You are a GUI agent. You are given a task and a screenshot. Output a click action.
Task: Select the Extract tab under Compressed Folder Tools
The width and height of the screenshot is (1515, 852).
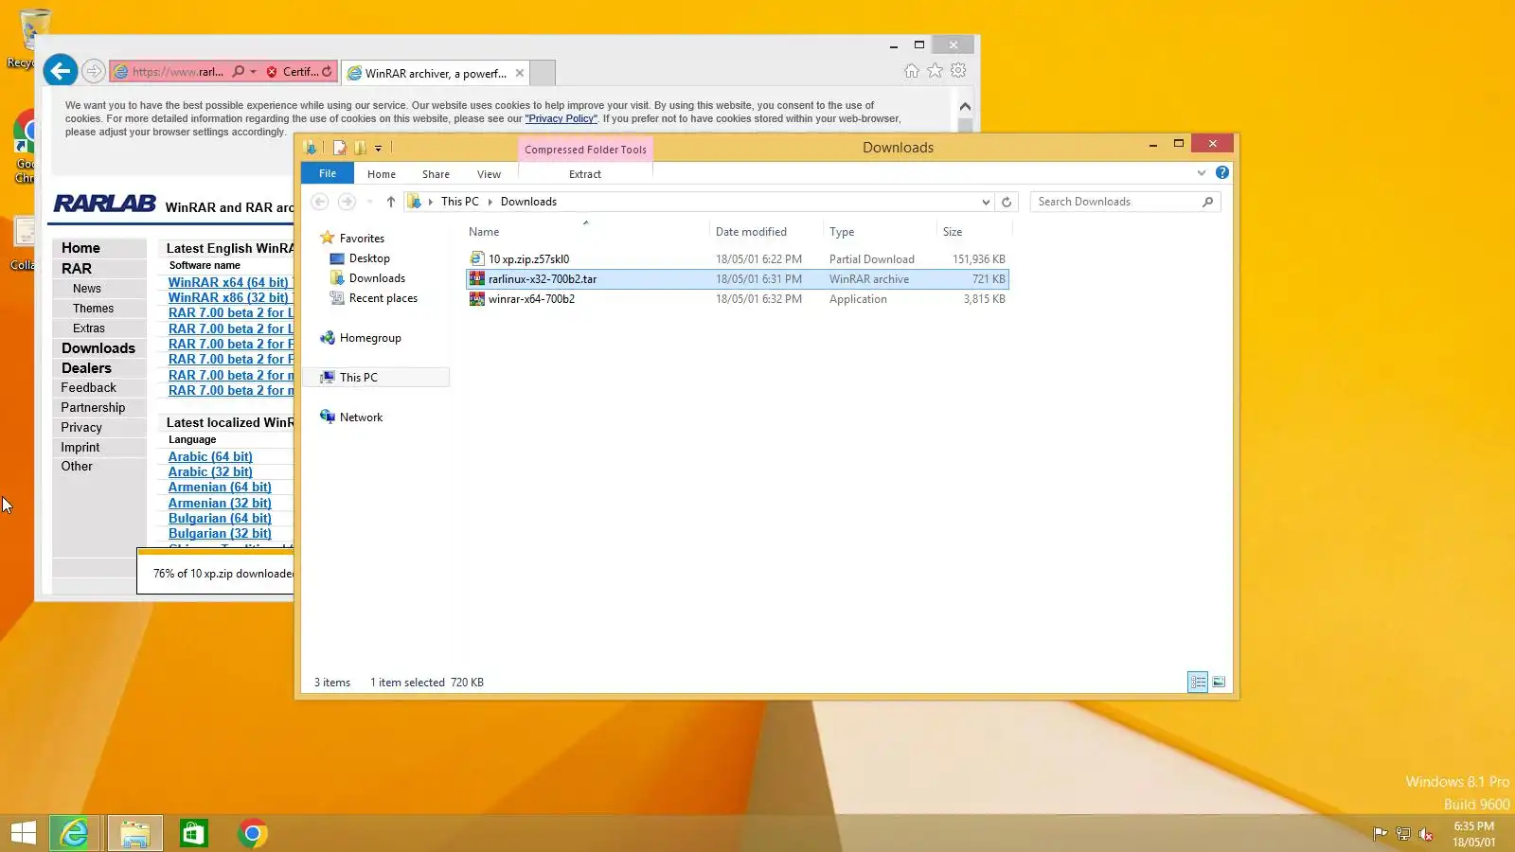point(585,174)
